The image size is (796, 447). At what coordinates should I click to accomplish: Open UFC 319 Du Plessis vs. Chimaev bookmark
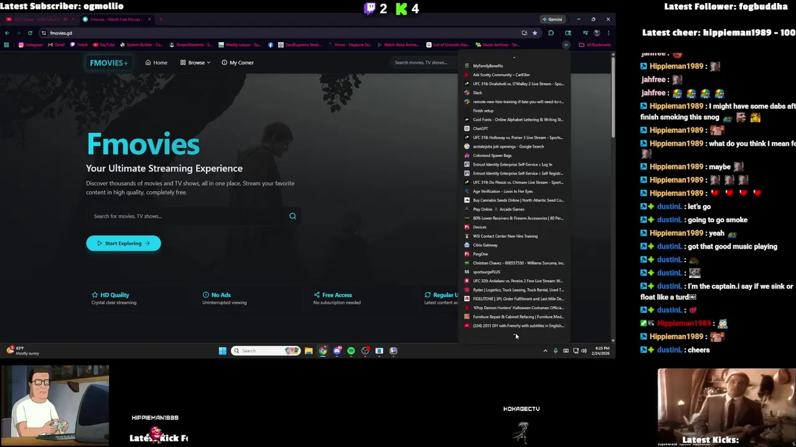pyautogui.click(x=514, y=183)
